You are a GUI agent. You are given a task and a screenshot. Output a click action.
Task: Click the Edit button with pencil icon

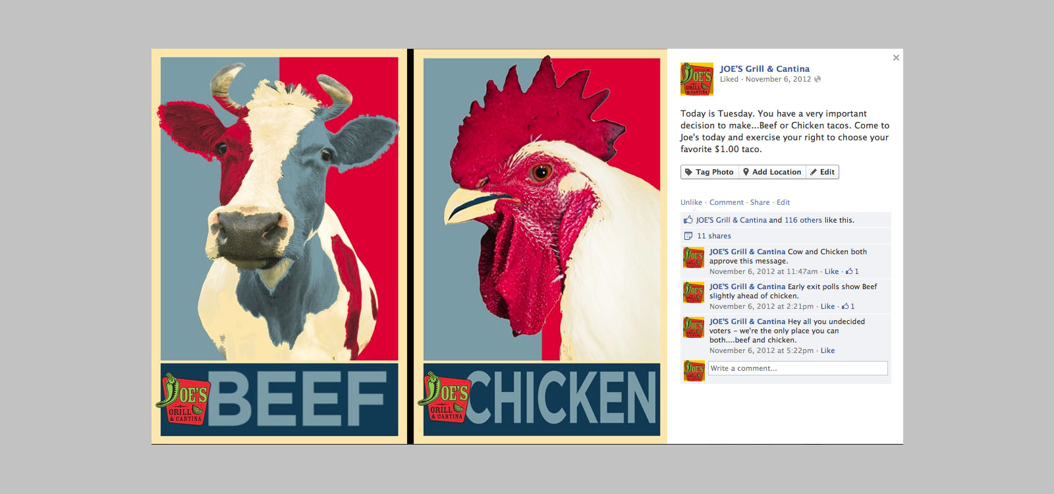pos(822,172)
